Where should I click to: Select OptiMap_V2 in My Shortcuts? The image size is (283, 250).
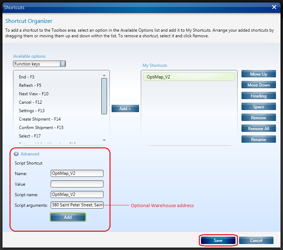189,77
